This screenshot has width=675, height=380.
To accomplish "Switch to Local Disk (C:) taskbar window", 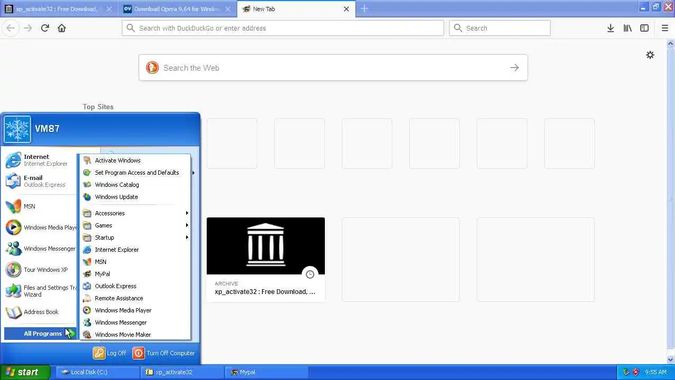I will pos(98,372).
